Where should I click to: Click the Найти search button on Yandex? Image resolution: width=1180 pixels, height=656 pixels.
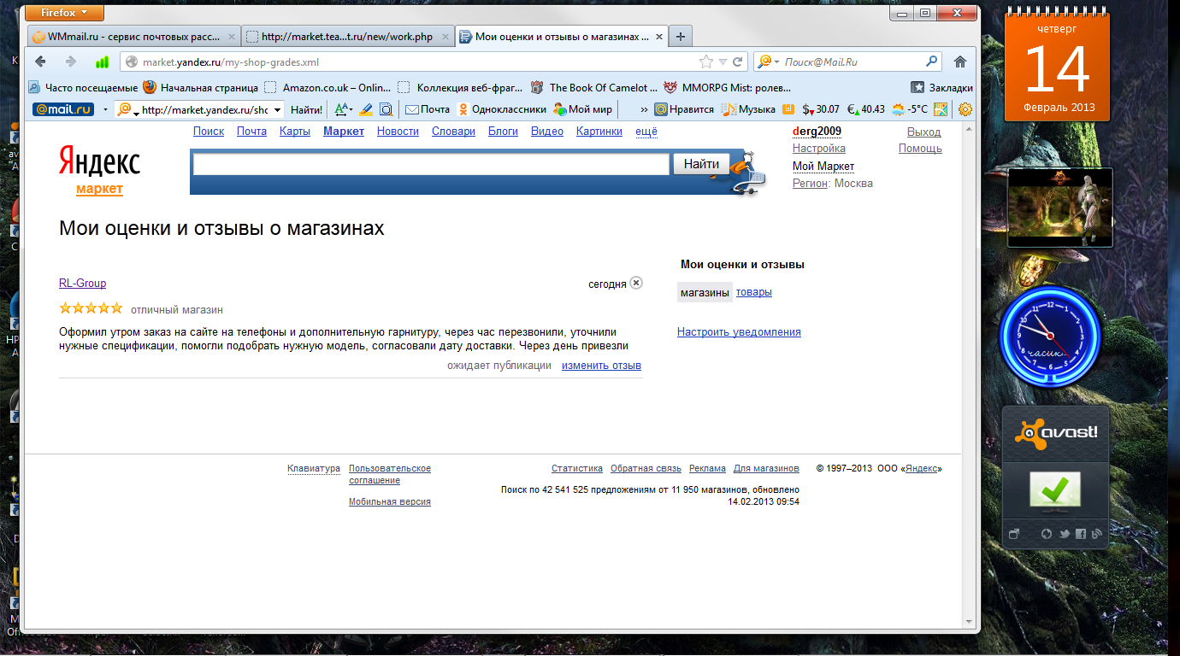(701, 164)
